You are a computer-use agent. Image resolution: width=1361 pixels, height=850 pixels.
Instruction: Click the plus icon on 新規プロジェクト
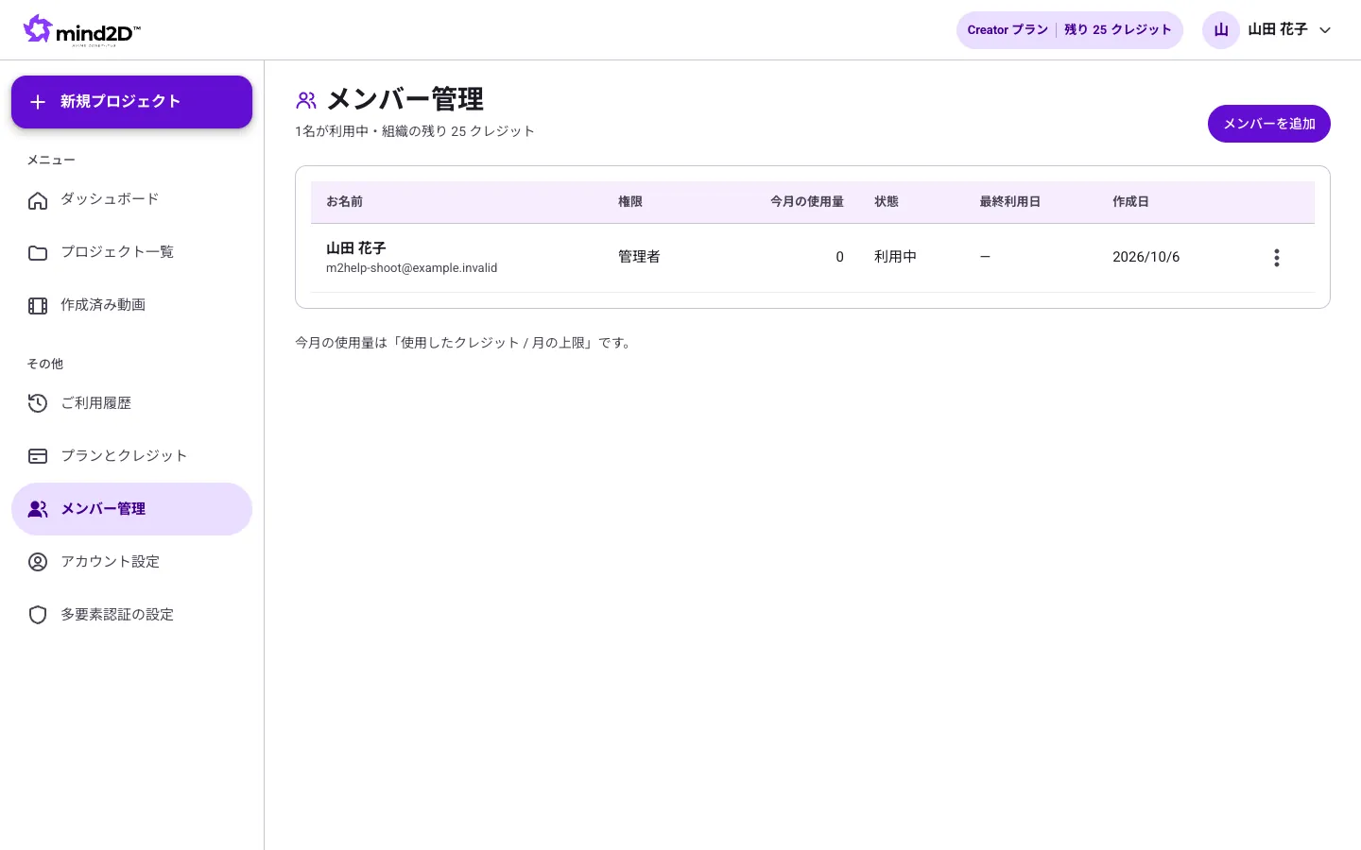tap(38, 102)
